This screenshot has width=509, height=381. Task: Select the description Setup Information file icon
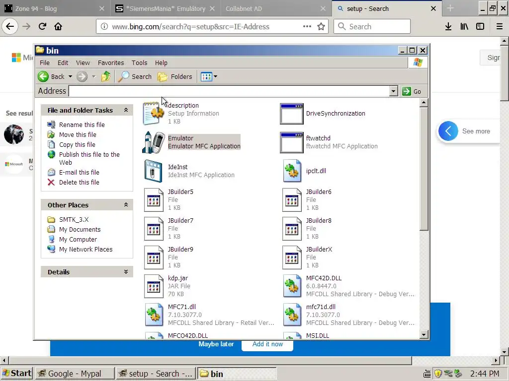point(154,114)
